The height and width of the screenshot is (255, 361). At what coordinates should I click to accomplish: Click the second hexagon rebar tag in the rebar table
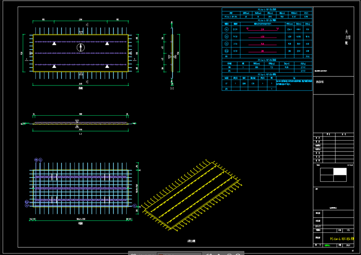tap(227, 37)
